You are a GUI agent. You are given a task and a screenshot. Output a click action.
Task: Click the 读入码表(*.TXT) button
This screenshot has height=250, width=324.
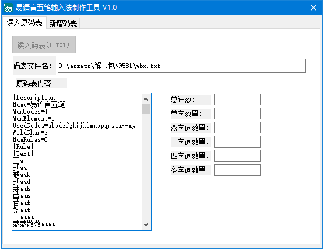[44, 44]
